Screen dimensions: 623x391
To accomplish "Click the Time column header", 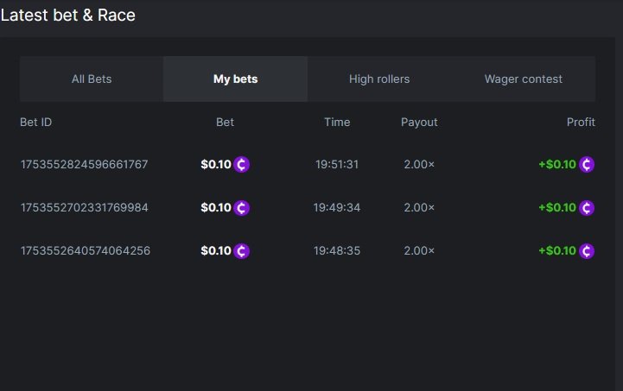I will pyautogui.click(x=337, y=123).
